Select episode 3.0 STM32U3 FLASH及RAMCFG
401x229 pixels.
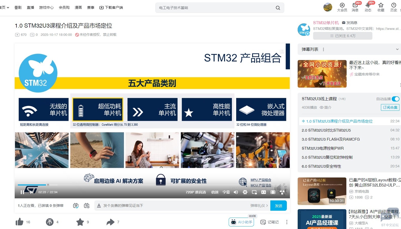tap(350, 139)
